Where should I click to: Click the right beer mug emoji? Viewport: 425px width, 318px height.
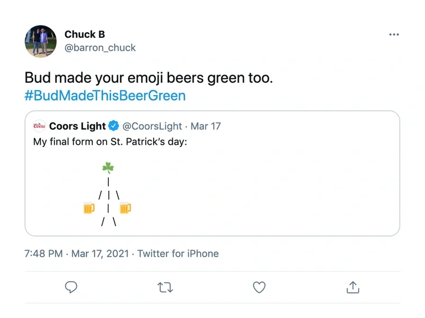point(125,208)
